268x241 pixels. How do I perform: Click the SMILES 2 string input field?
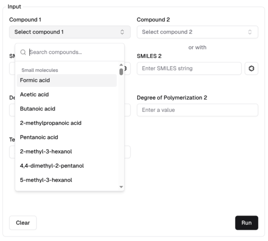pos(189,69)
